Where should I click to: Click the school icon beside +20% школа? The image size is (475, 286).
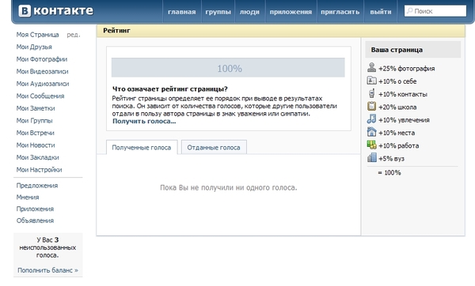point(371,106)
